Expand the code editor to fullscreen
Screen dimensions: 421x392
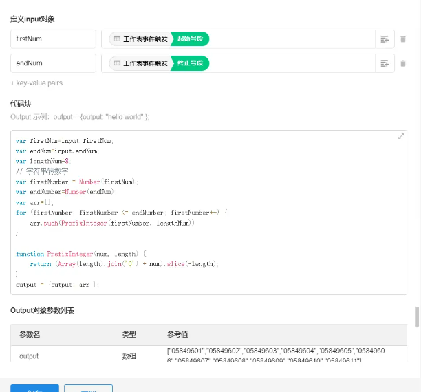coord(400,137)
